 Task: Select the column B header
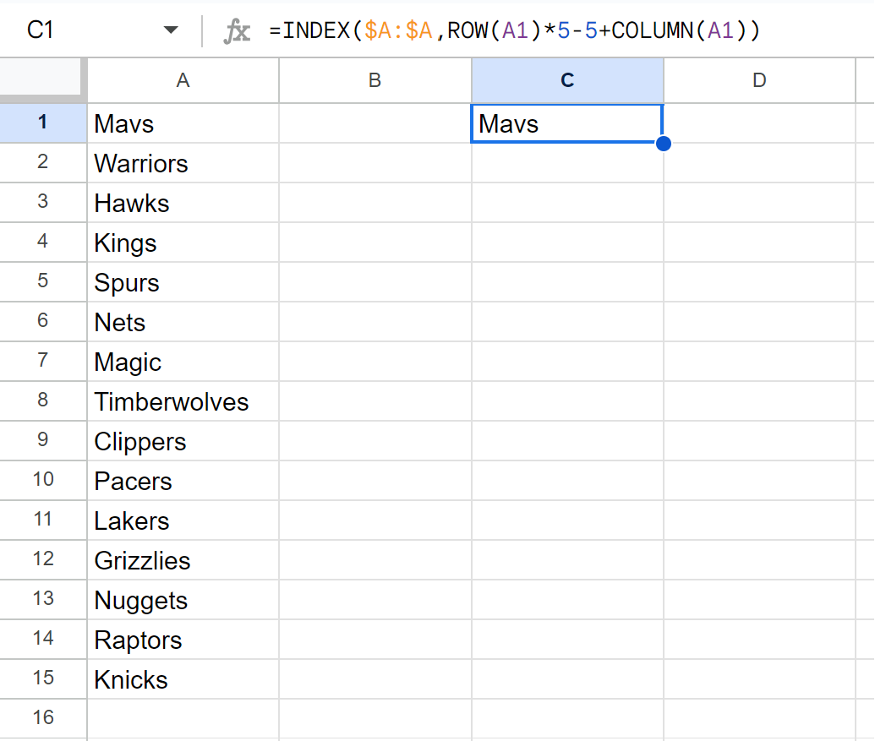(x=375, y=80)
